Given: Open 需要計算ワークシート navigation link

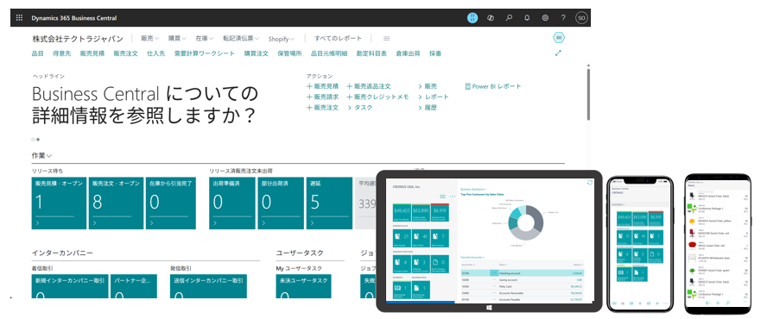Looking at the screenshot, I should [x=205, y=53].
